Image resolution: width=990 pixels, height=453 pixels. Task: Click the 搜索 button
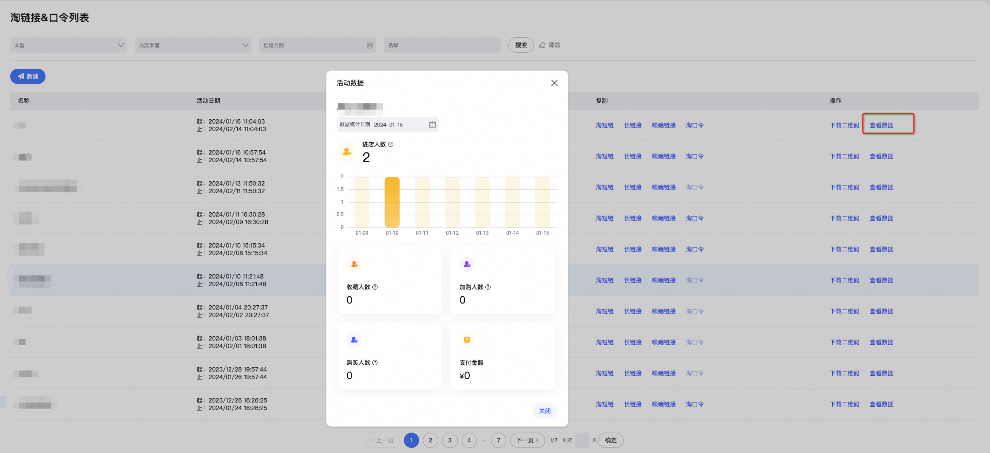521,45
